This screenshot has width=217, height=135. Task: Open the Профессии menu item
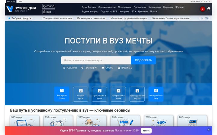140,7
